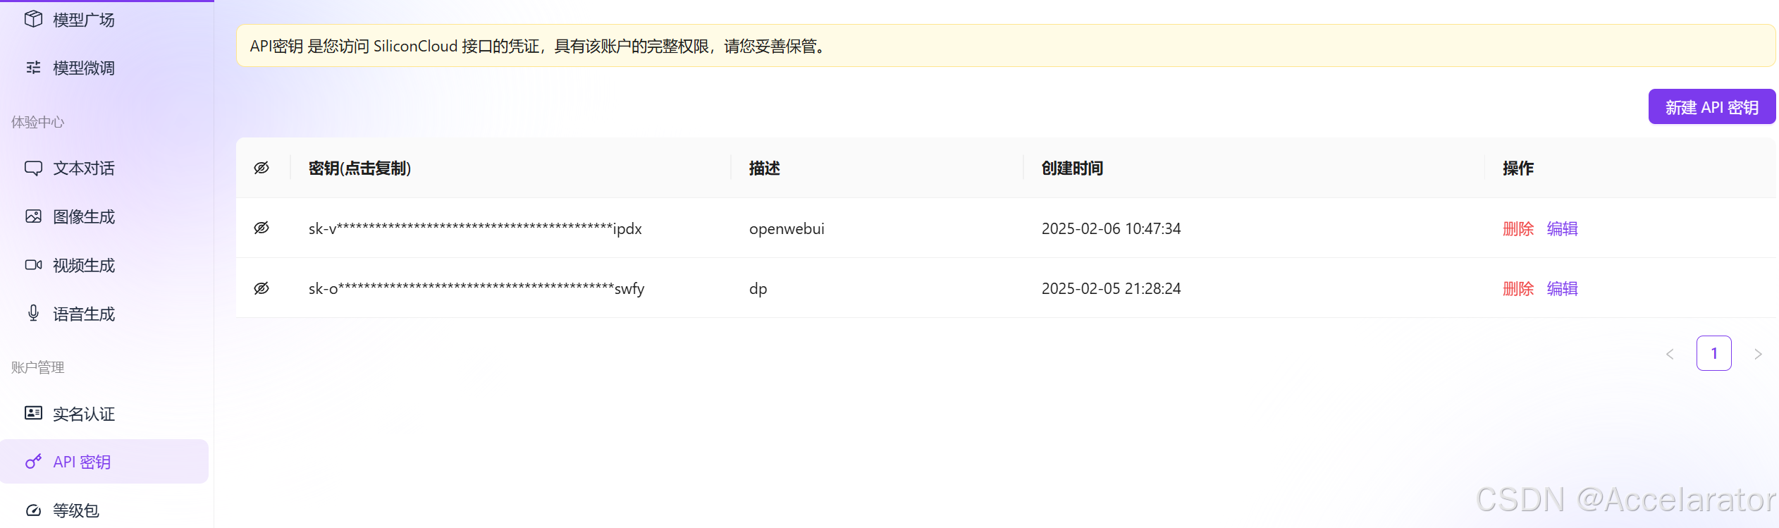Select API 密钥 sidebar item
Screen dimensions: 1779x528
coord(104,462)
